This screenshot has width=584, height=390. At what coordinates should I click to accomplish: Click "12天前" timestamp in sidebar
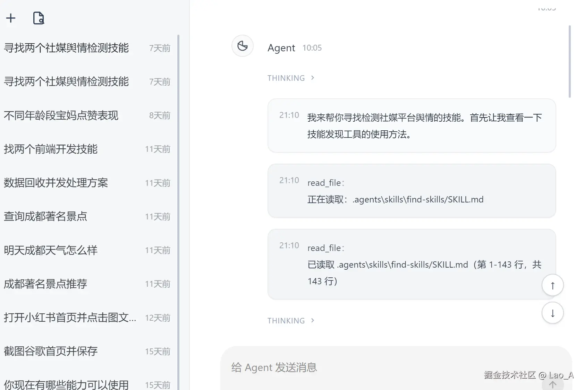tap(158, 318)
